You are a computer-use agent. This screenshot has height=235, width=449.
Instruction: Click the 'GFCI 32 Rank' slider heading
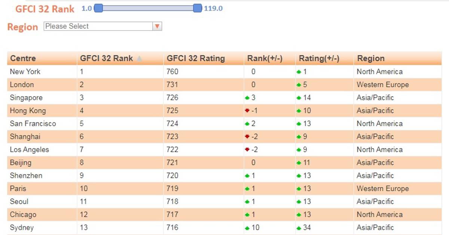45,9
